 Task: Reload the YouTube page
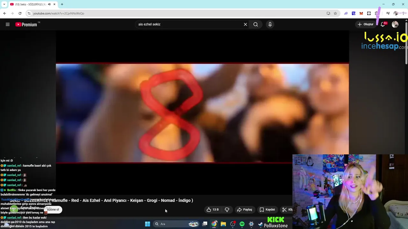(x=20, y=13)
